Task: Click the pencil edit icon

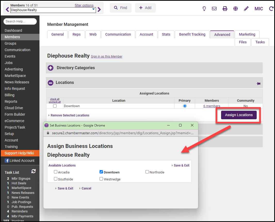Action: tap(246, 9)
